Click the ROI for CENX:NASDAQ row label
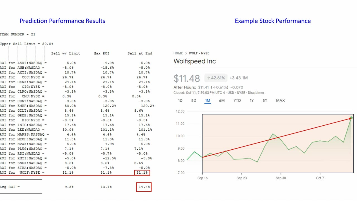Screen dimensions: 357x201 [23, 82]
